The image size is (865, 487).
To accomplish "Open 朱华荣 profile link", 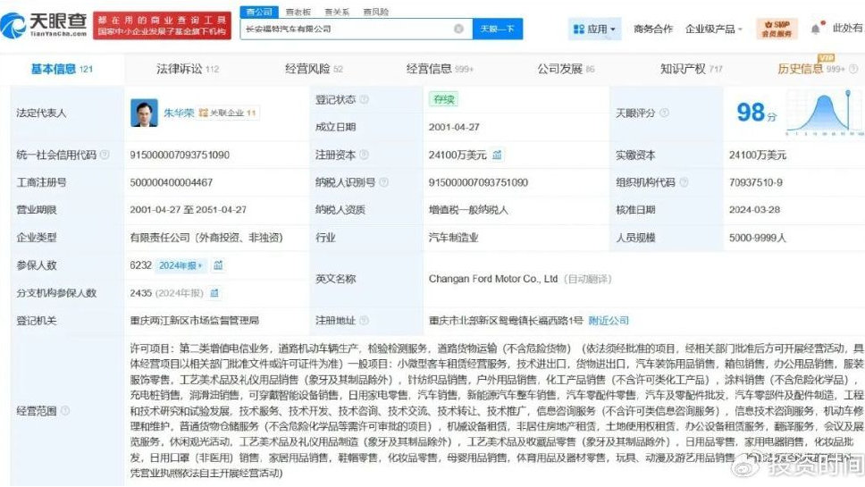I will coord(178,113).
